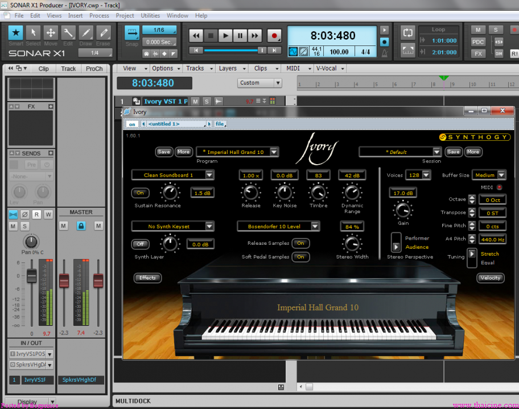Toggle the Master lock icon

[81, 226]
